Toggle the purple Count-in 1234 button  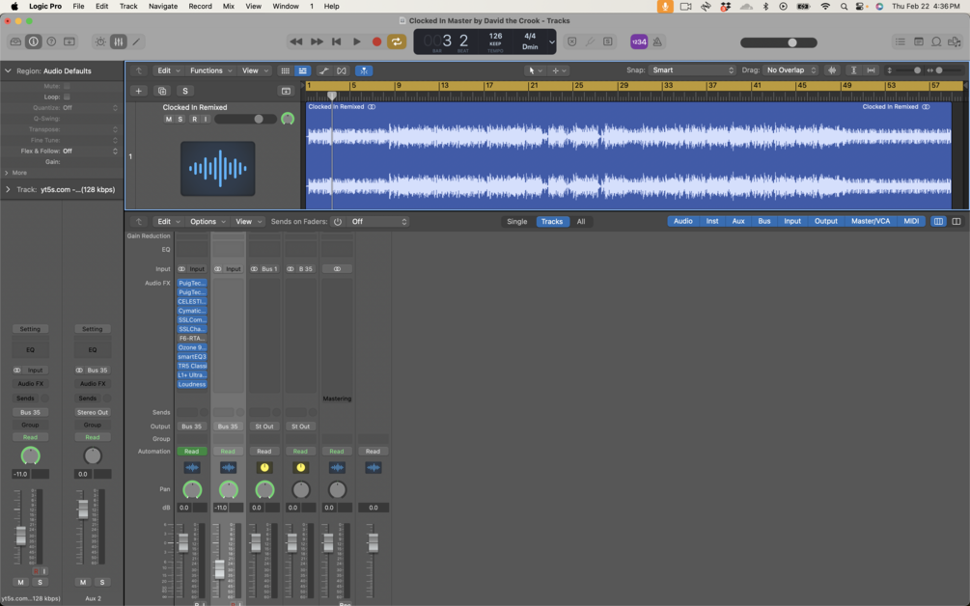tap(639, 41)
